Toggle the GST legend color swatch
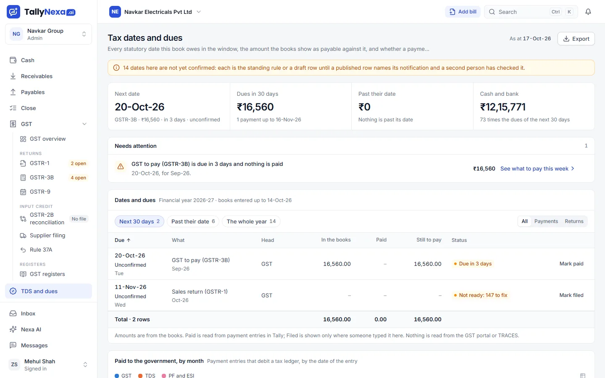The height and width of the screenshot is (378, 605). (x=117, y=375)
